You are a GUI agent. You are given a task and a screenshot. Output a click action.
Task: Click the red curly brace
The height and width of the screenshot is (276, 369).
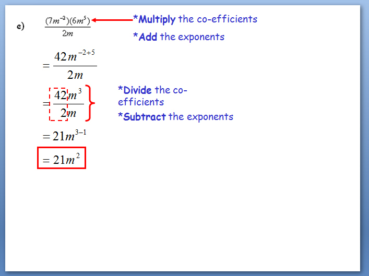91,103
